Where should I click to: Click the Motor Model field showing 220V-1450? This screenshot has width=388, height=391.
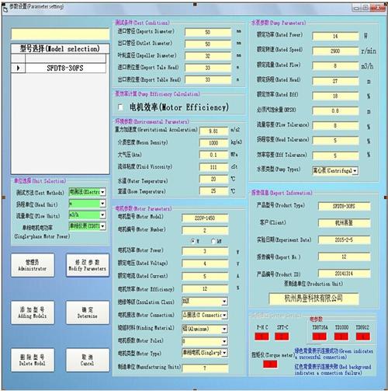205,218
